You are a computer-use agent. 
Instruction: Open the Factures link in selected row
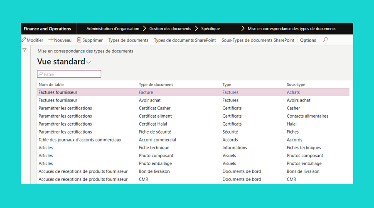pos(230,92)
